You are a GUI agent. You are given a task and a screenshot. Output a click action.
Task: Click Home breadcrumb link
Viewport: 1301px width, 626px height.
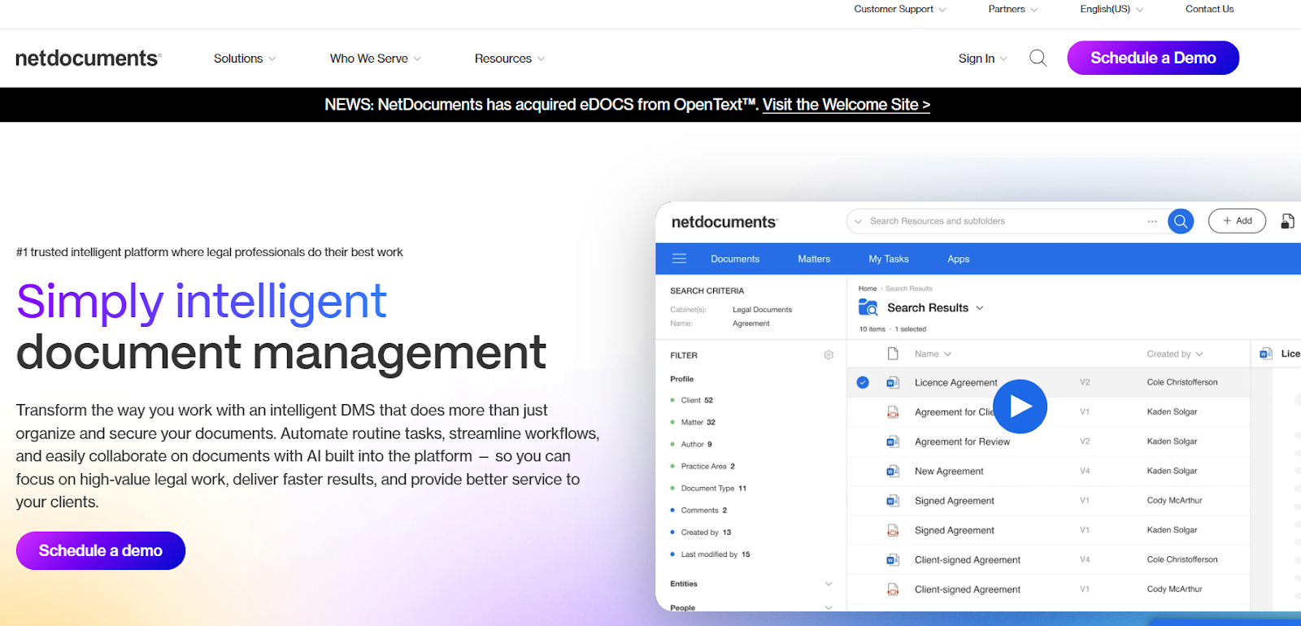(x=868, y=289)
